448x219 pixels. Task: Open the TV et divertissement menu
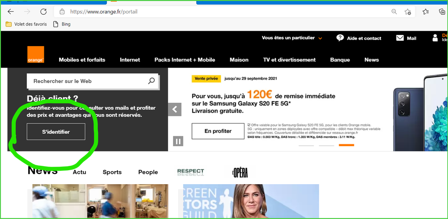click(x=289, y=60)
